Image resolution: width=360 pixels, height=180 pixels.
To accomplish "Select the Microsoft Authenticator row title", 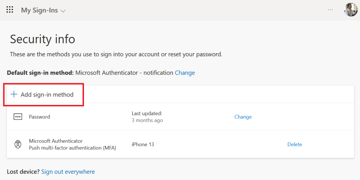I will pos(56,141).
